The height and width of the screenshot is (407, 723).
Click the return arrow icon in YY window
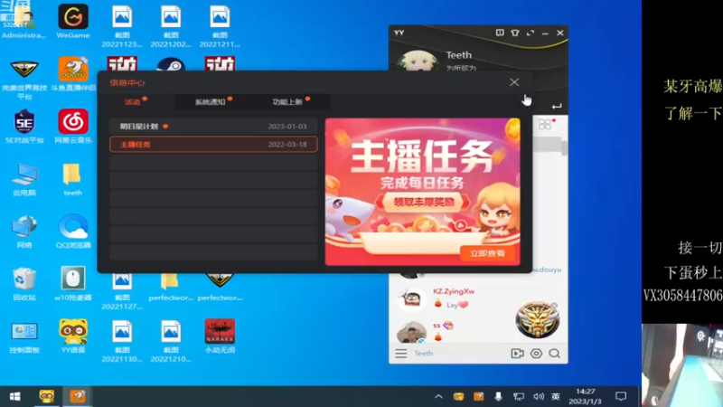point(557,106)
